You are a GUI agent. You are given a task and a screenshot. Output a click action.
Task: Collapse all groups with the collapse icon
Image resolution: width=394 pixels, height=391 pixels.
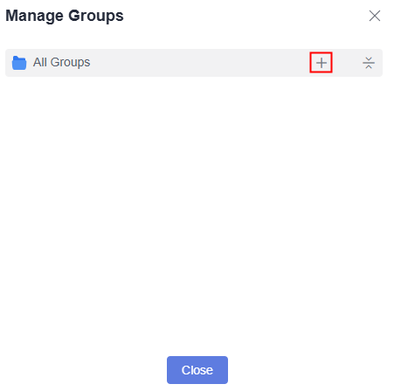tap(369, 63)
